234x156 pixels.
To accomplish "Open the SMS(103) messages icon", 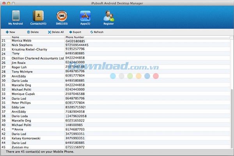I will point(62,16).
